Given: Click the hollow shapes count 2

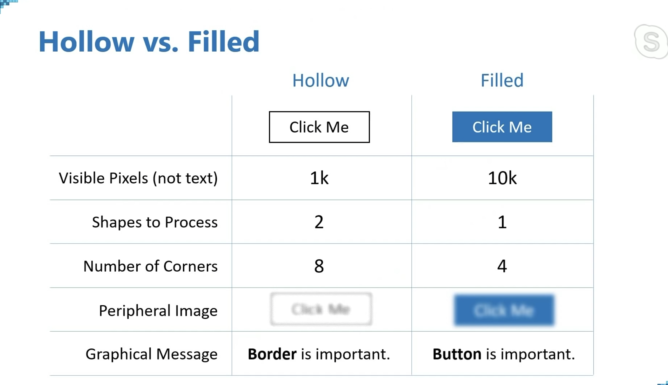Looking at the screenshot, I should 319,222.
